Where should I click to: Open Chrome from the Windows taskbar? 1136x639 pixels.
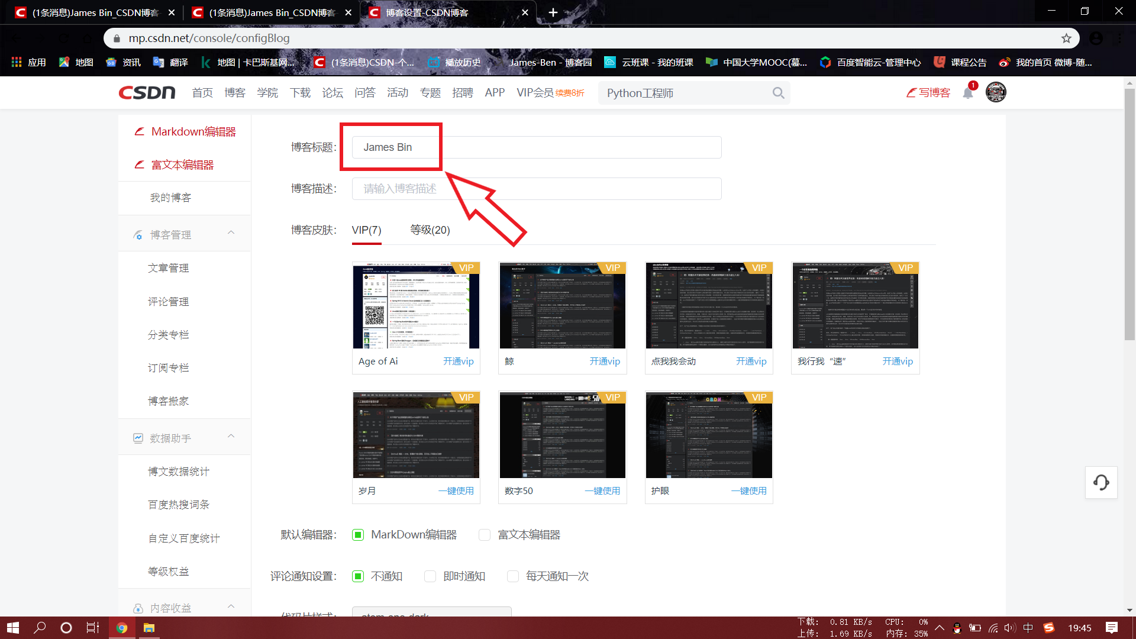[x=121, y=628]
